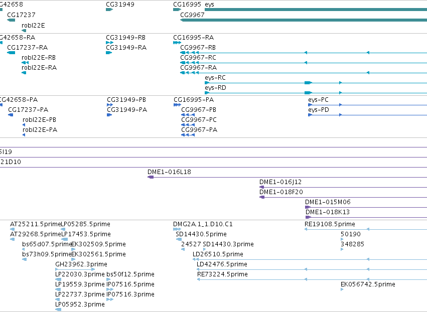Open the CG31949 gene label

(120, 5)
